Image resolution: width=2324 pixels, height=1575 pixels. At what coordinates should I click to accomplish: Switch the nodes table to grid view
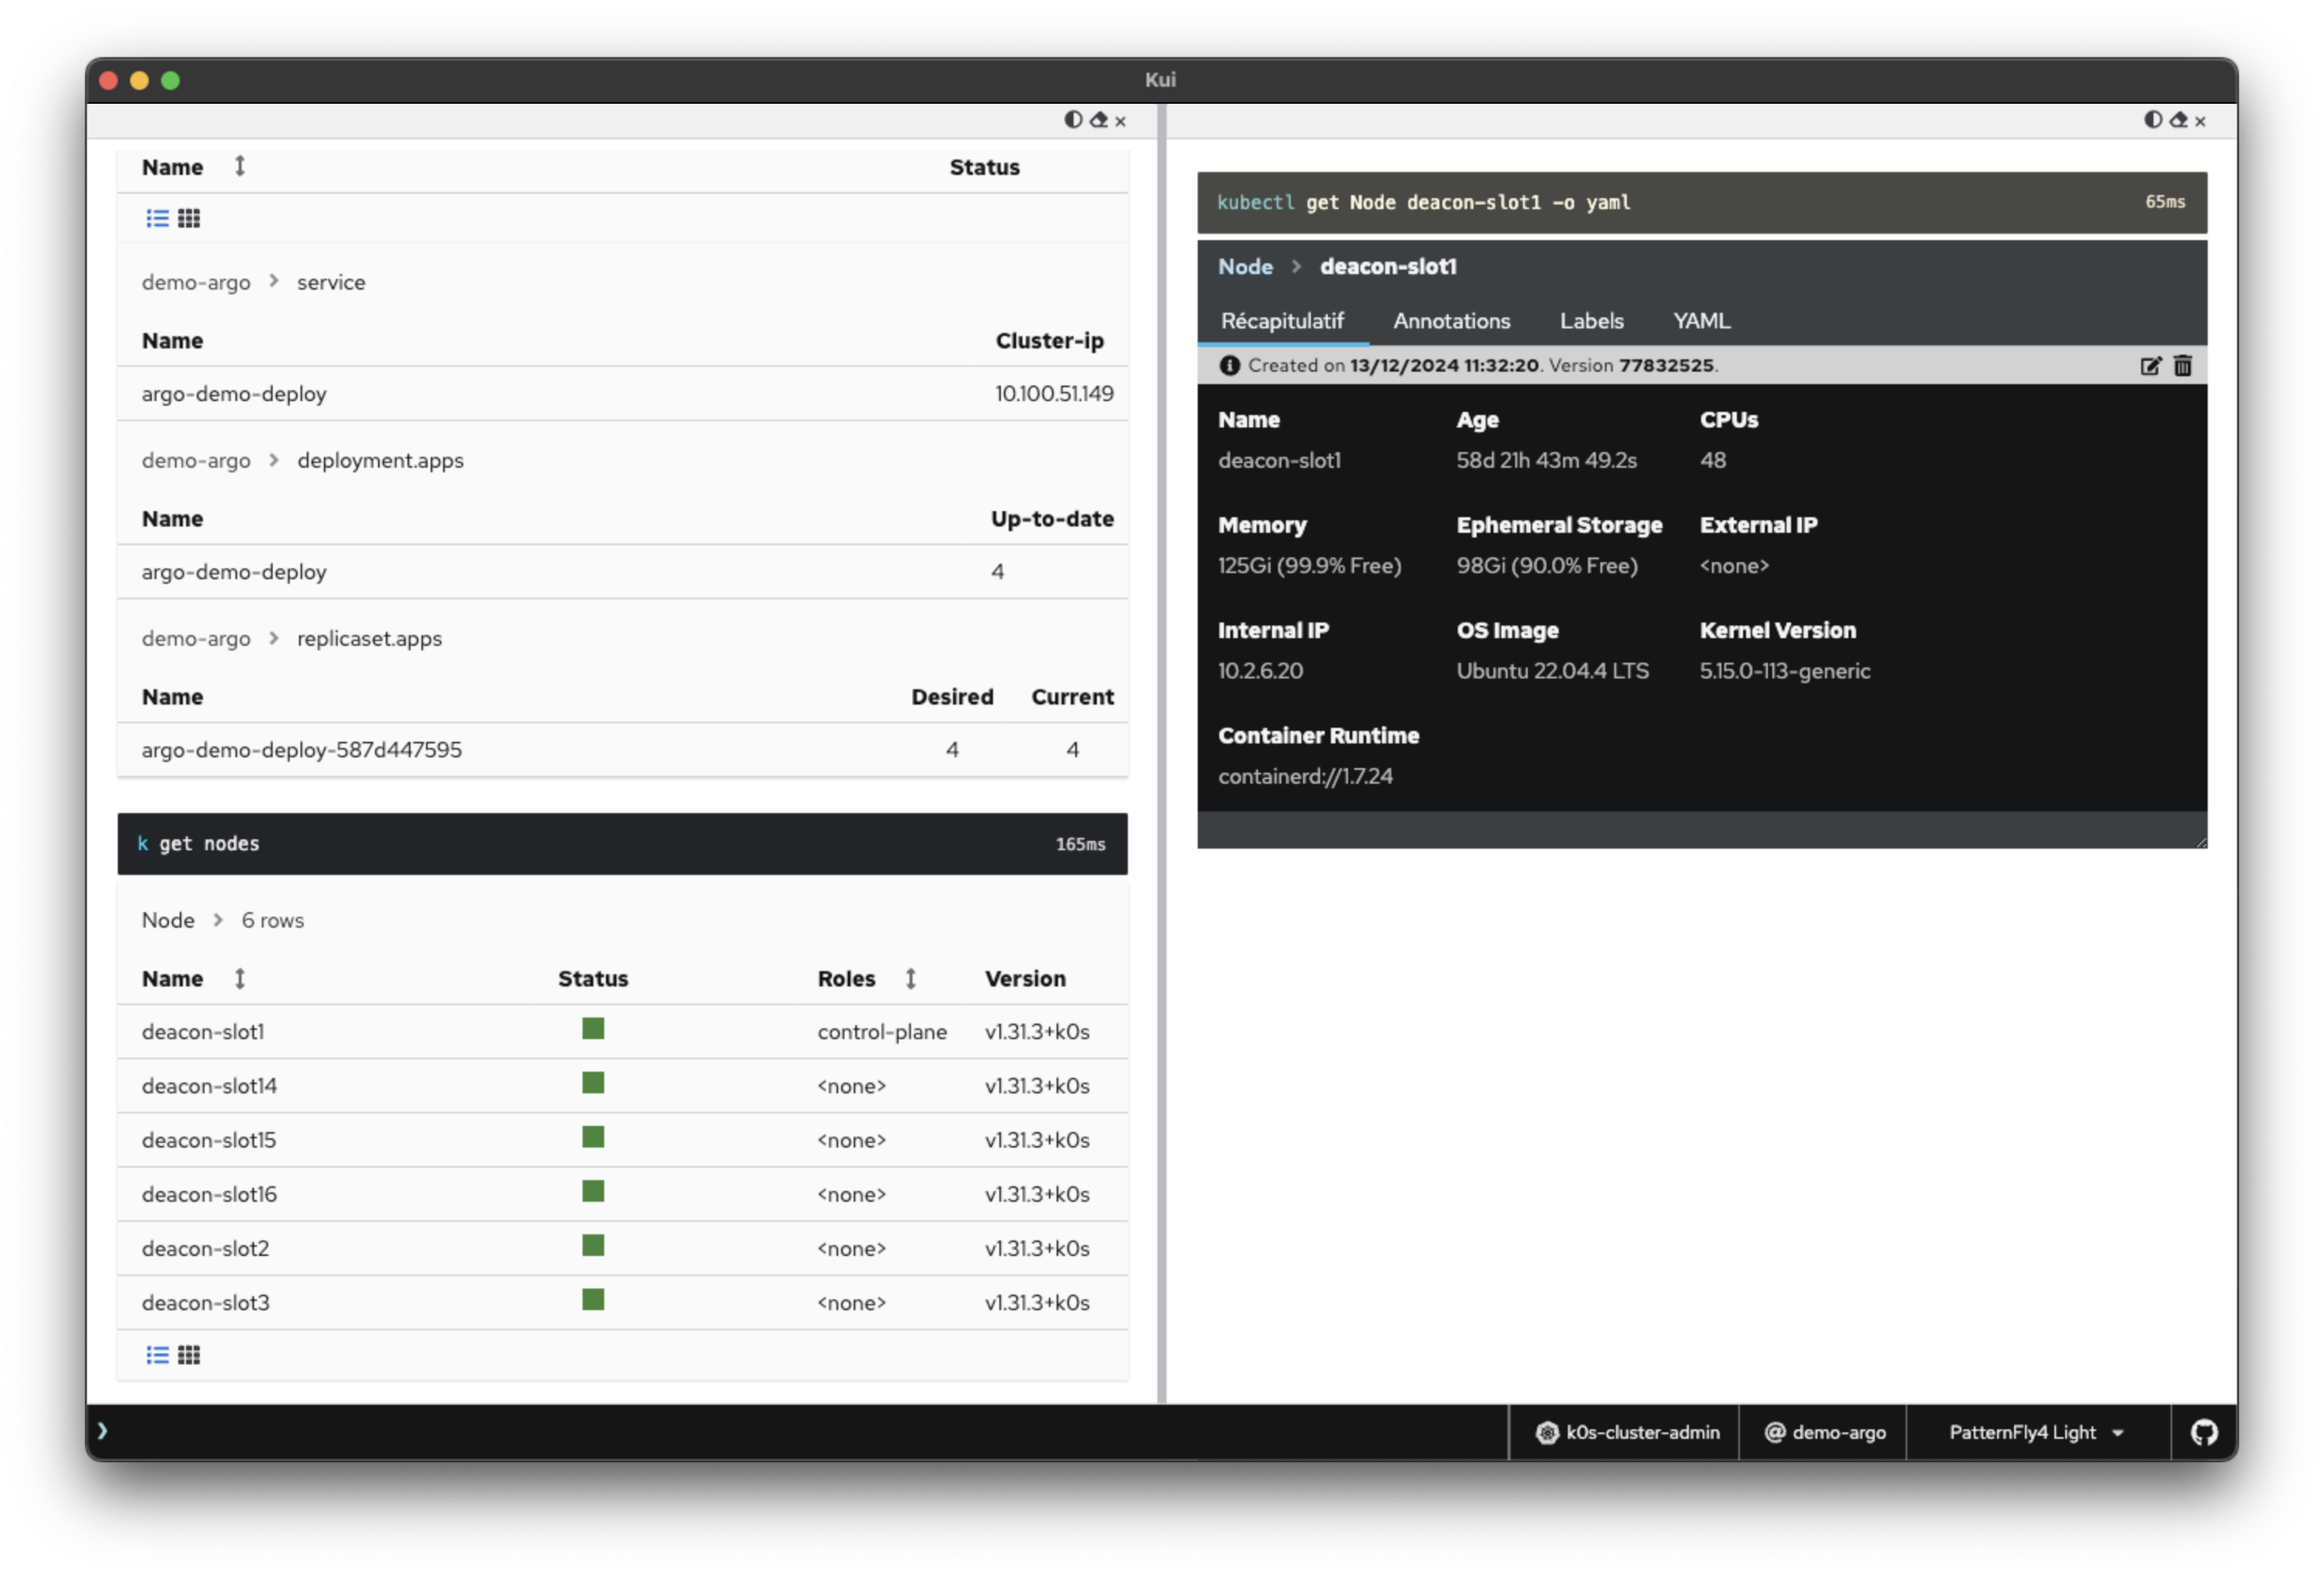(x=189, y=1355)
